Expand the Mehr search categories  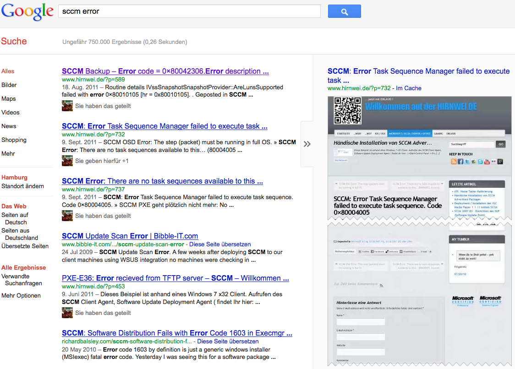click(8, 154)
